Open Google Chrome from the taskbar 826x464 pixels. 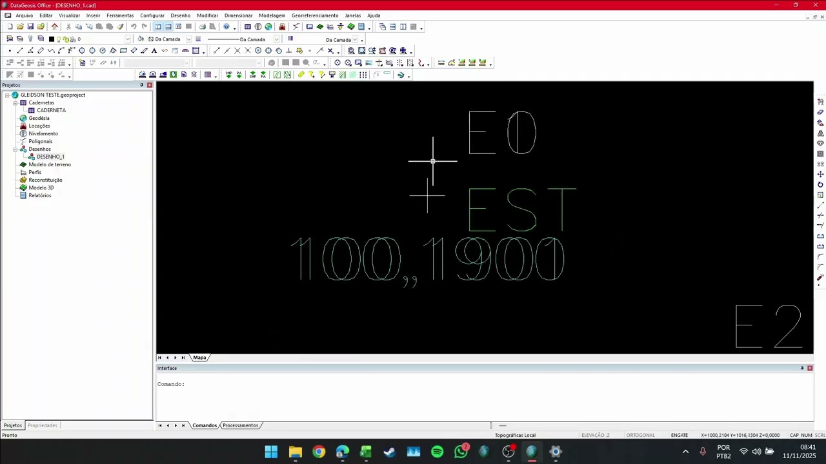point(319,452)
